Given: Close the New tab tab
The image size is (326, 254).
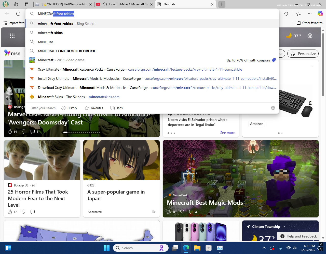Looking at the screenshot, I should coord(212,4).
